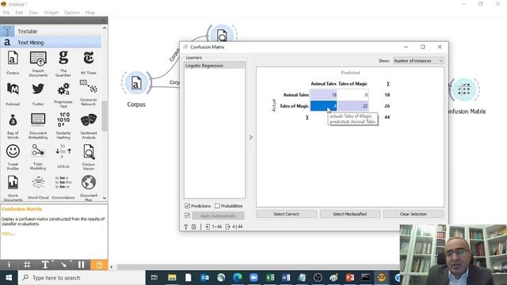The image size is (507, 285).
Task: Select the Topic Modelling widget
Action: point(38,158)
